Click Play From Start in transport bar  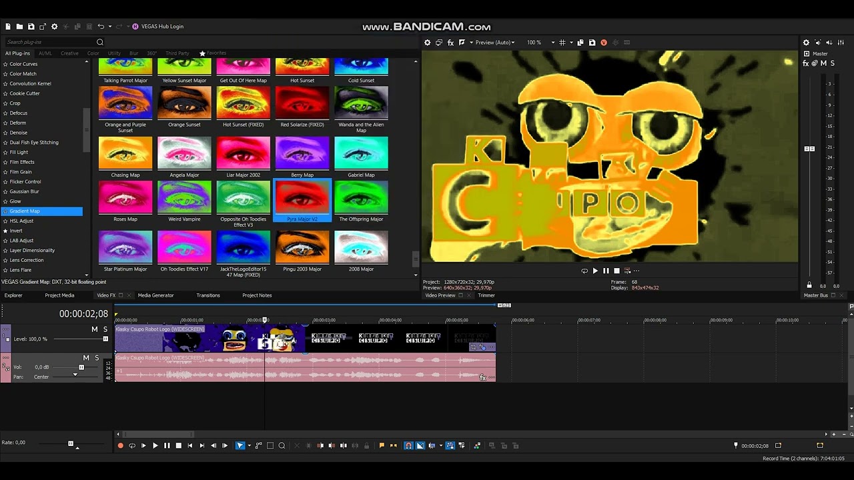pyautogui.click(x=143, y=445)
